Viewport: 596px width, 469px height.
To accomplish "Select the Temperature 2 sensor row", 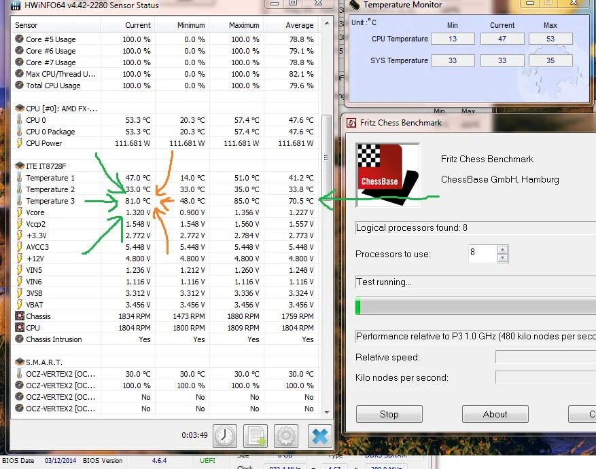I will [x=165, y=189].
